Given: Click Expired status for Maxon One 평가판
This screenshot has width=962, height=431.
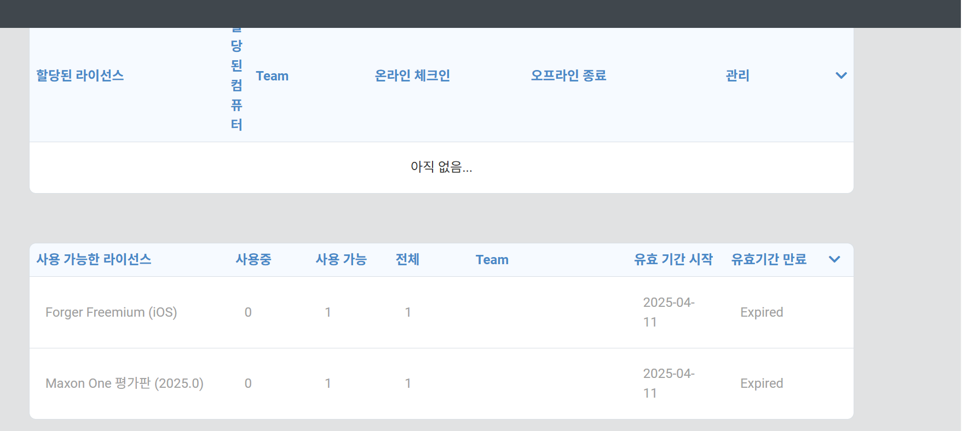Looking at the screenshot, I should click(762, 383).
